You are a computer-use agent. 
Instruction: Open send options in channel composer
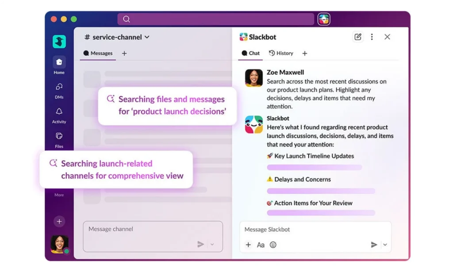click(x=212, y=244)
